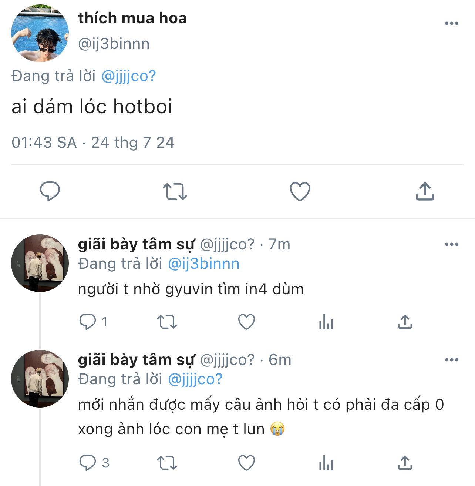Image resolution: width=475 pixels, height=486 pixels.
Task: Open more options on the 6m reply
Action: pos(451,360)
